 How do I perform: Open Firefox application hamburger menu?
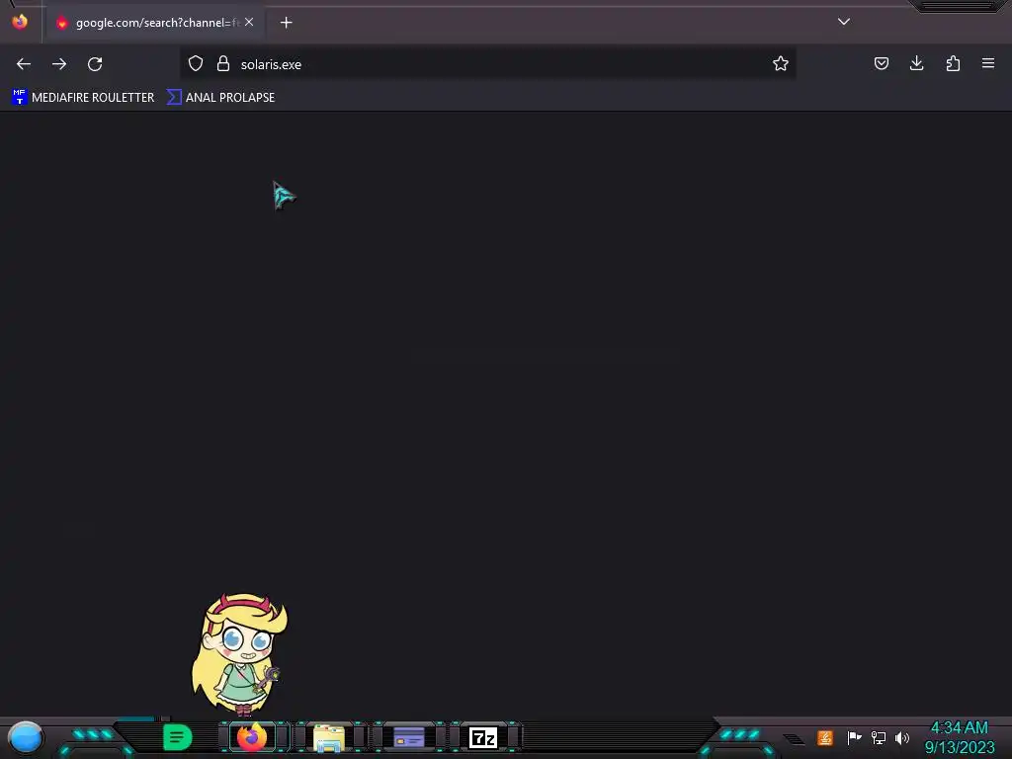pyautogui.click(x=988, y=63)
